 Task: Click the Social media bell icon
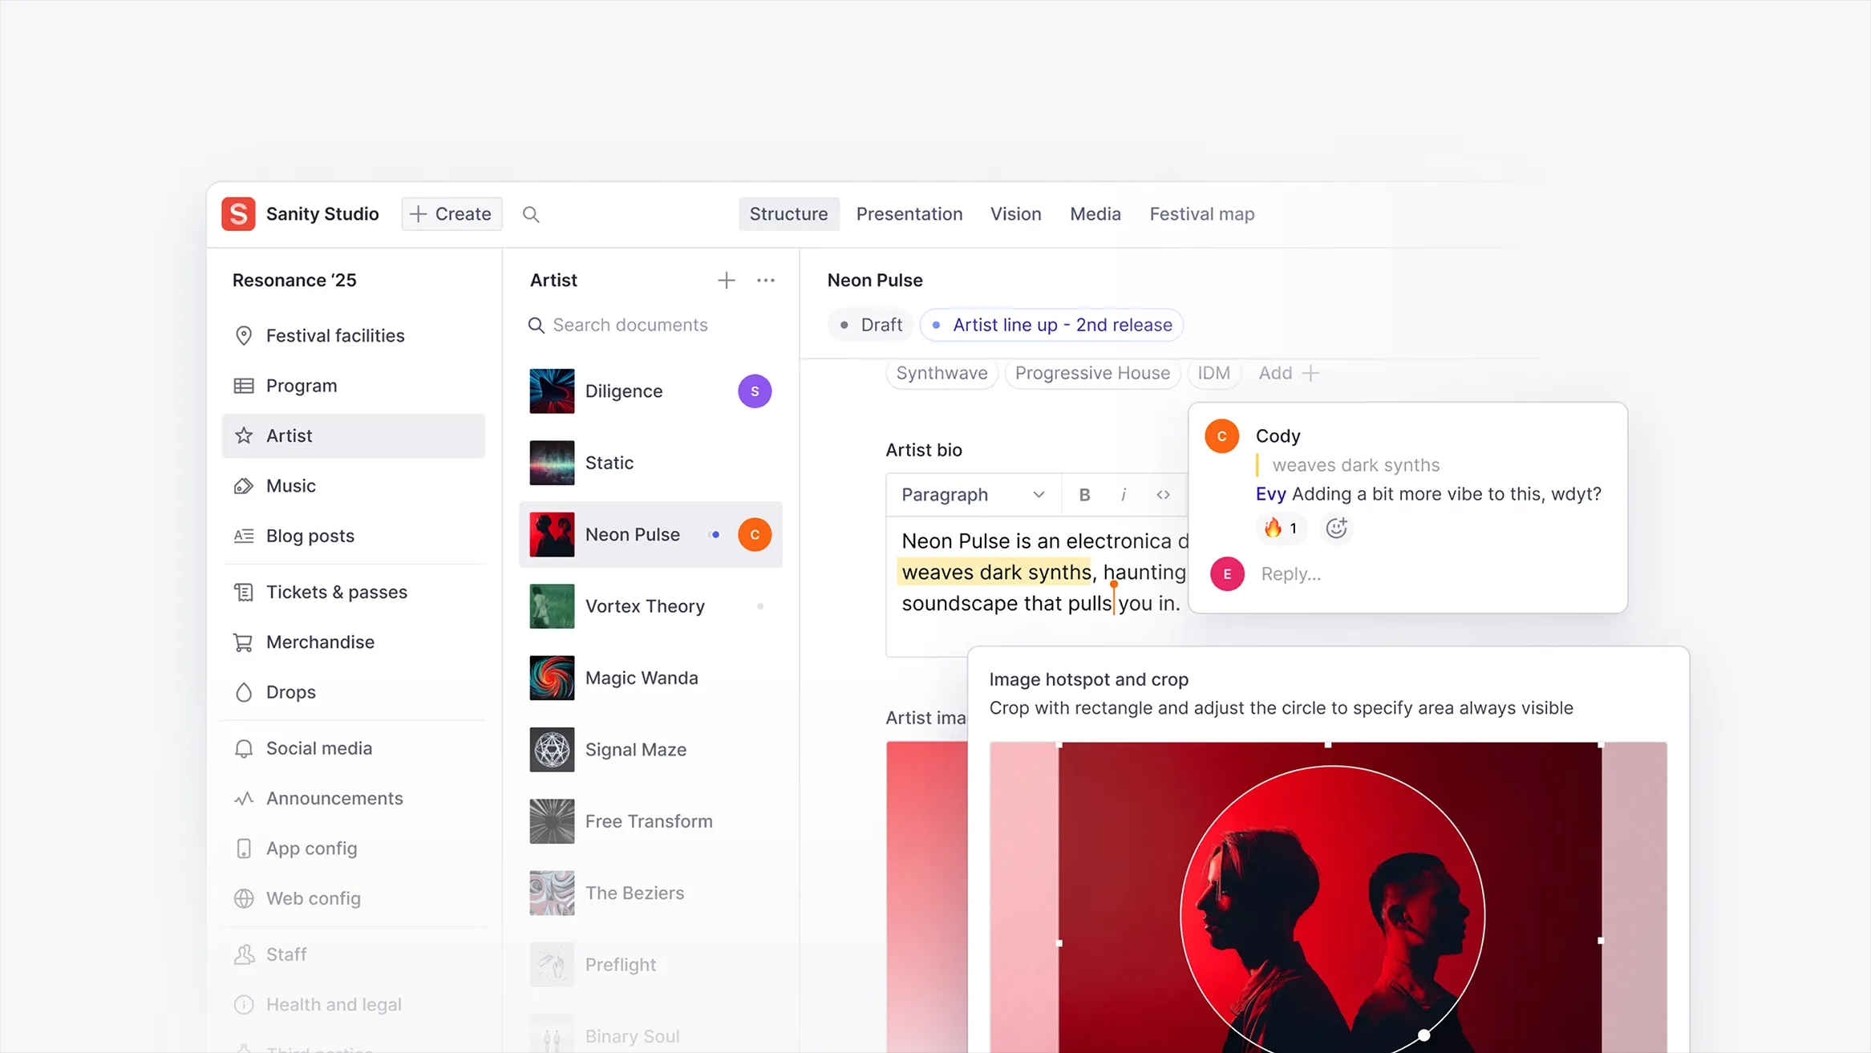click(244, 748)
